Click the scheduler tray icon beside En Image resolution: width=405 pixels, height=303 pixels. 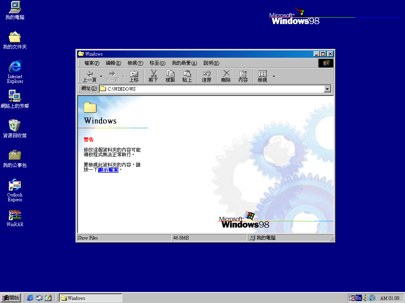point(352,298)
